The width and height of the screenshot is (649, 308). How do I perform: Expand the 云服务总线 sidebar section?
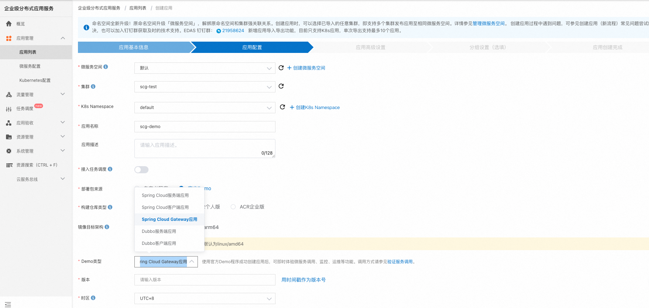point(63,179)
